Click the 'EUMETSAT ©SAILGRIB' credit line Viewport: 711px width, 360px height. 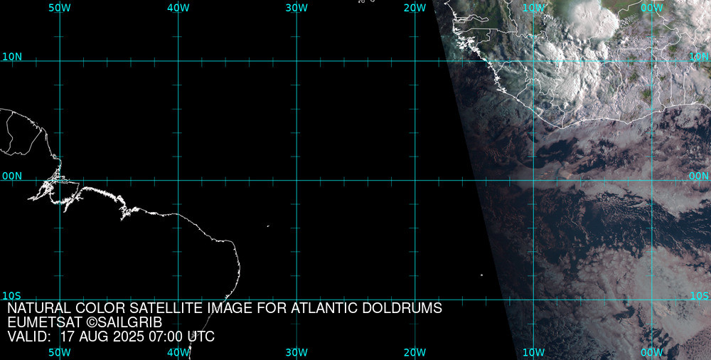85,322
